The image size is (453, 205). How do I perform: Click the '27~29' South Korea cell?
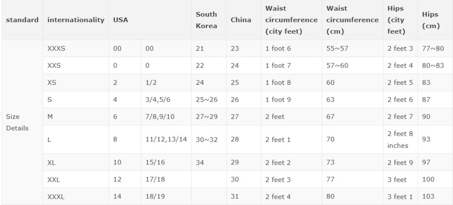tap(209, 117)
